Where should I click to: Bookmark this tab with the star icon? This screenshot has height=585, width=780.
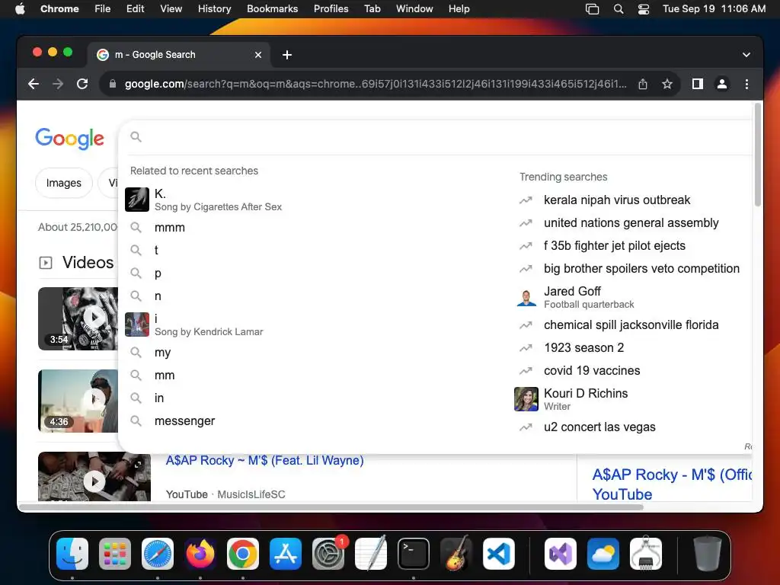coord(667,84)
